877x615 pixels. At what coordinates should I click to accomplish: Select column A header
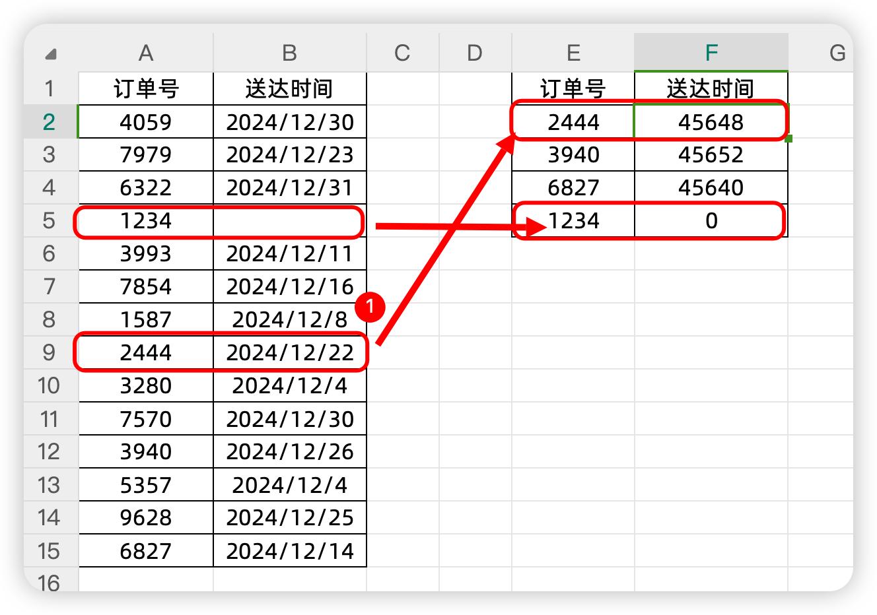[x=146, y=53]
